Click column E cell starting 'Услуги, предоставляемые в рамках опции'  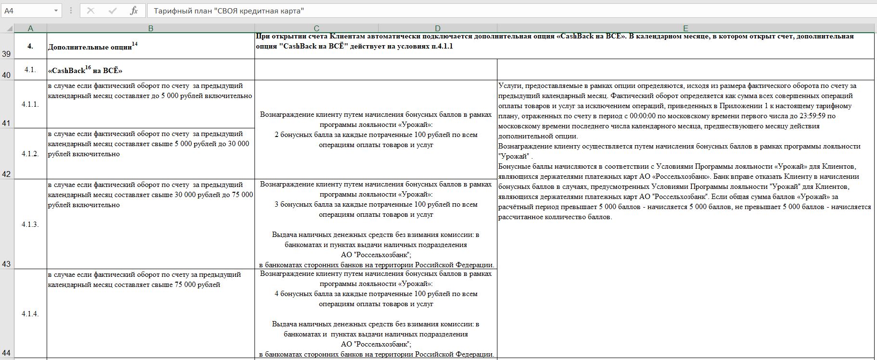pyautogui.click(x=686, y=219)
